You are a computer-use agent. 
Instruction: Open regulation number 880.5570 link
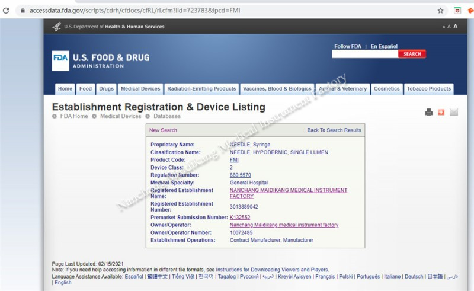241,175
